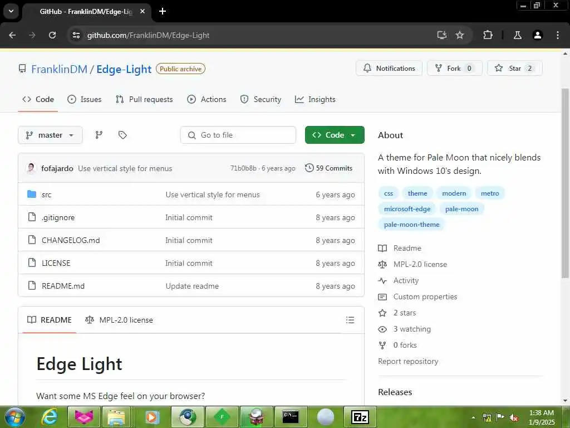Viewport: 570px width, 428px height.
Task: Open the Edge-Light repository name link
Action: point(124,69)
